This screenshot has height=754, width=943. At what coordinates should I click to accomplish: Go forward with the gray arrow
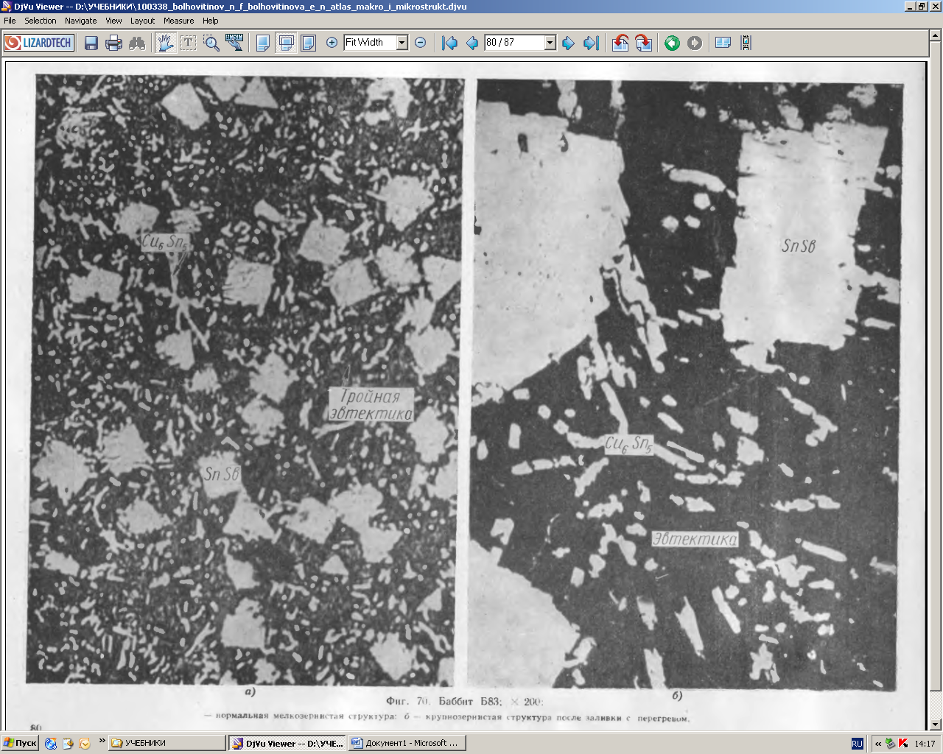pyautogui.click(x=695, y=43)
